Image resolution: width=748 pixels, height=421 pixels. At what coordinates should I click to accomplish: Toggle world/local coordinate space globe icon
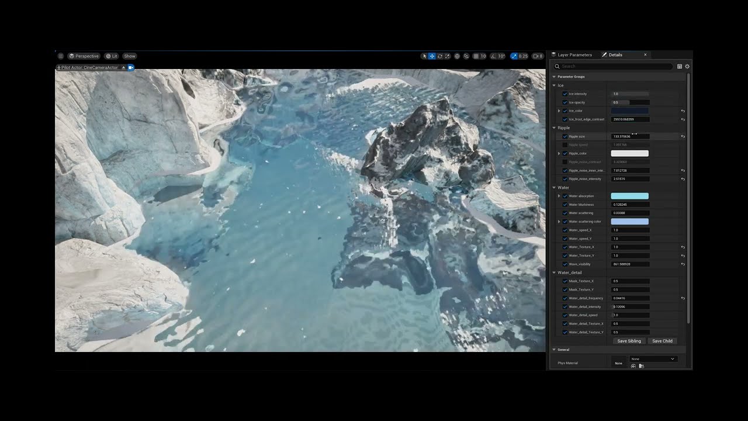click(457, 56)
